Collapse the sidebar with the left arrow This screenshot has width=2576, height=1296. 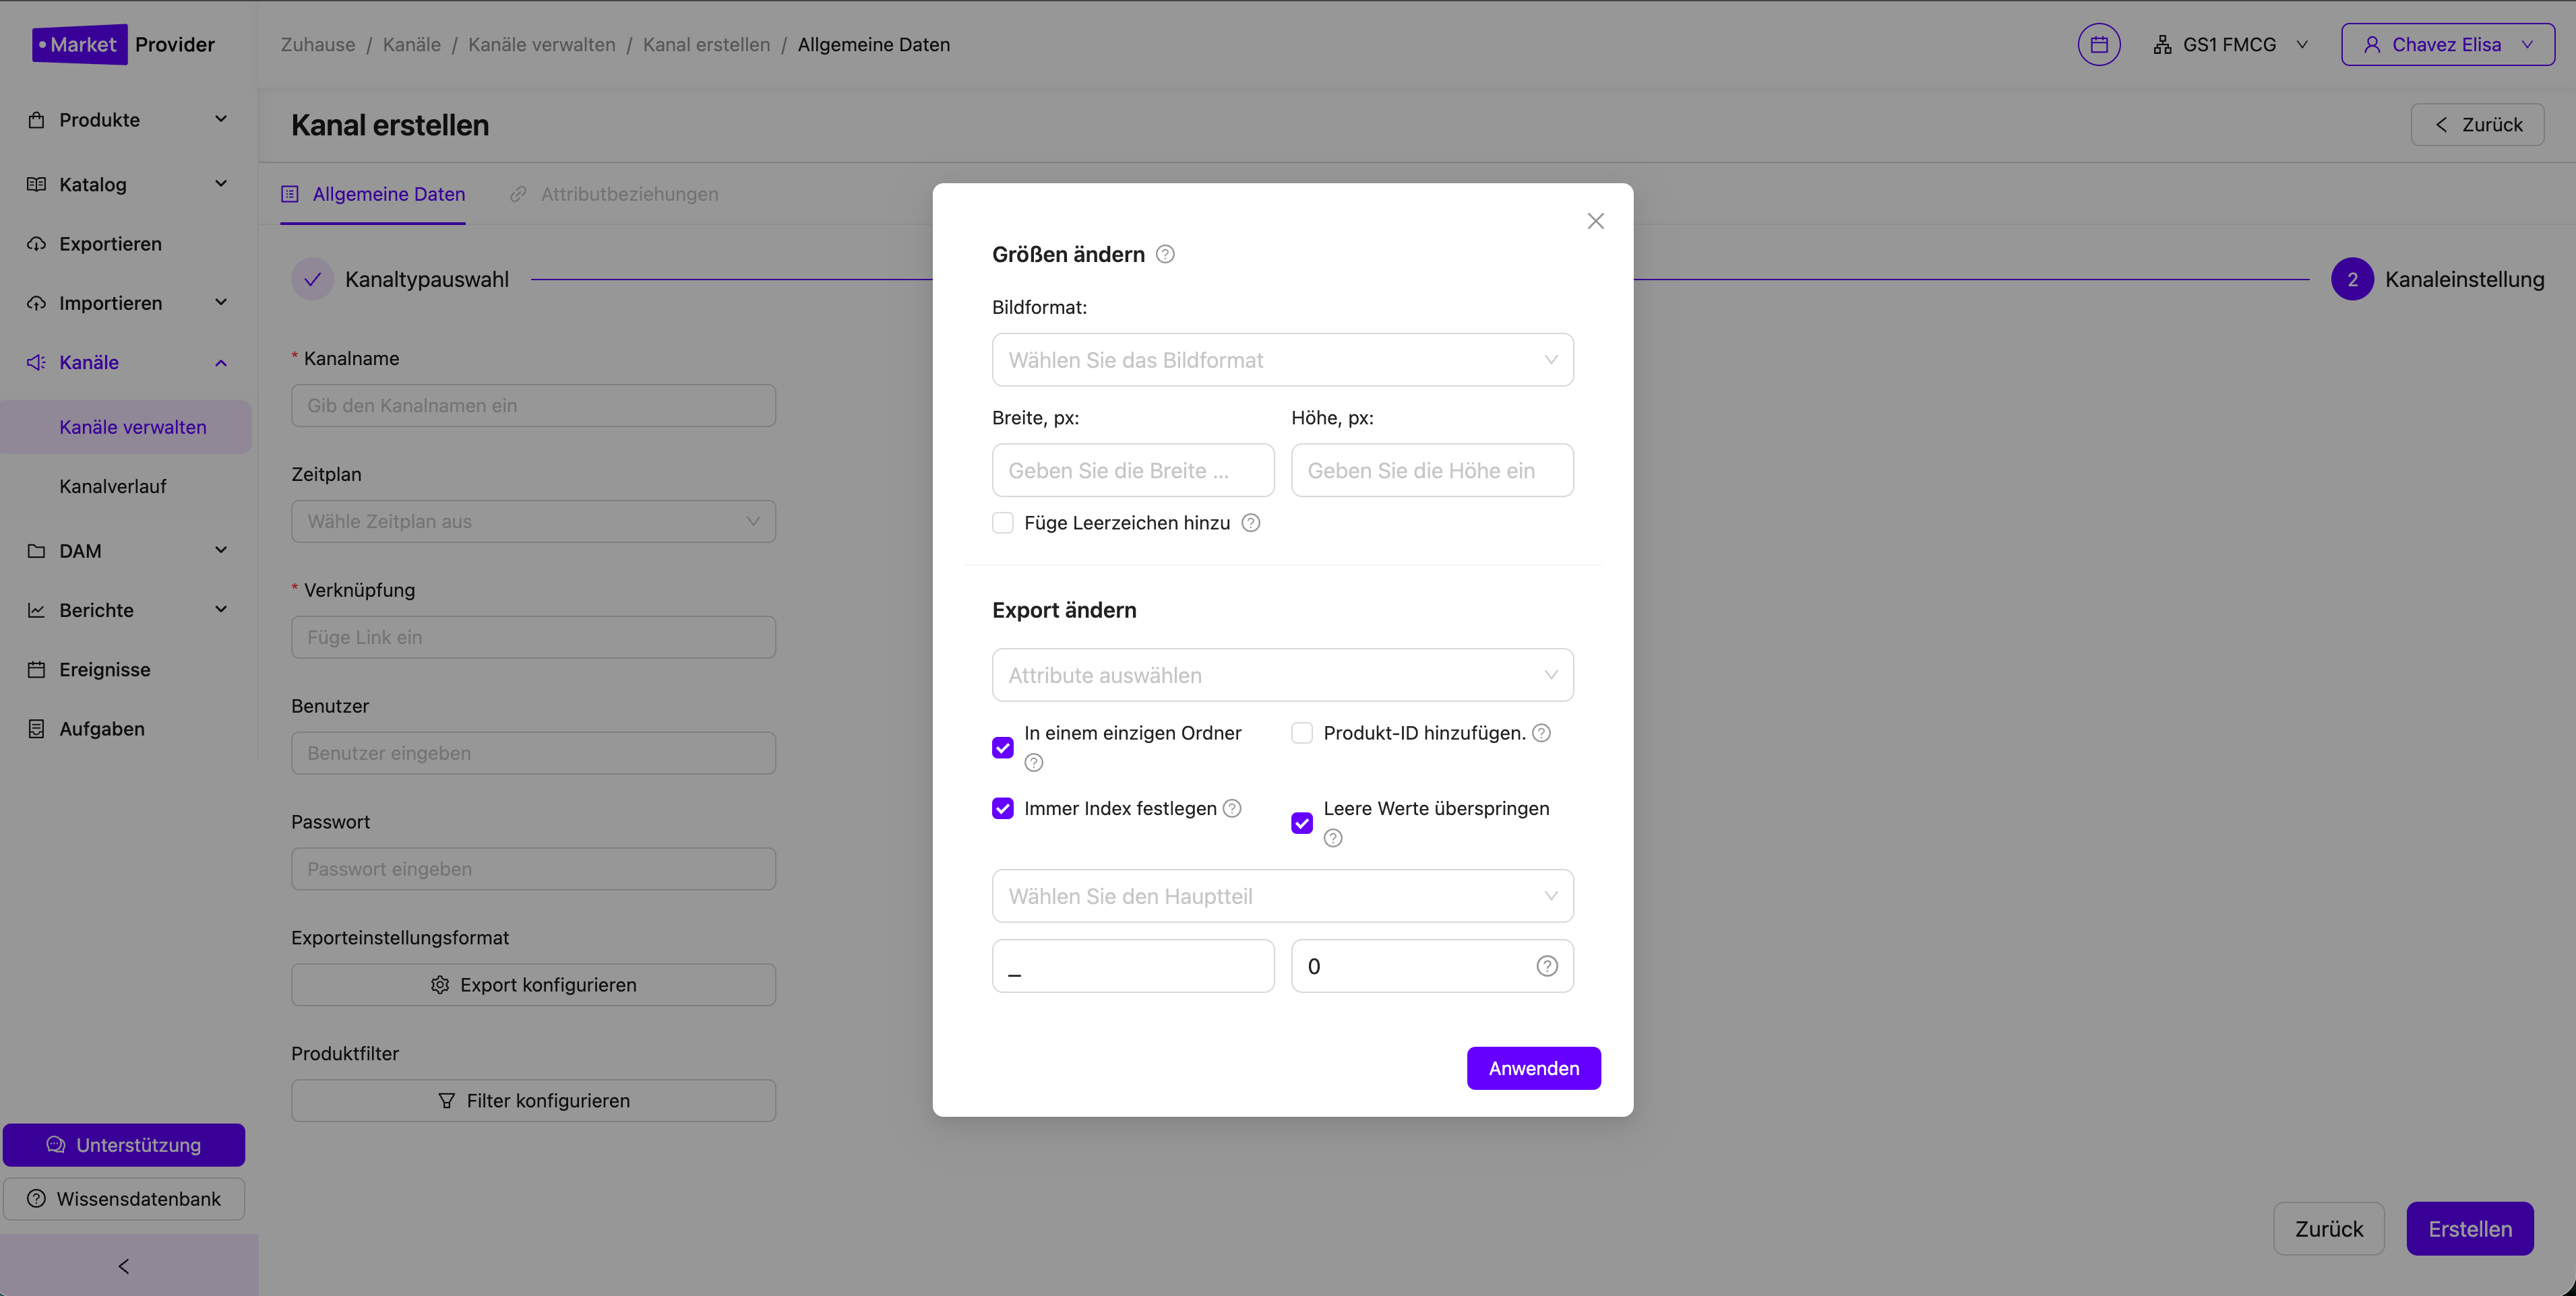124,1265
